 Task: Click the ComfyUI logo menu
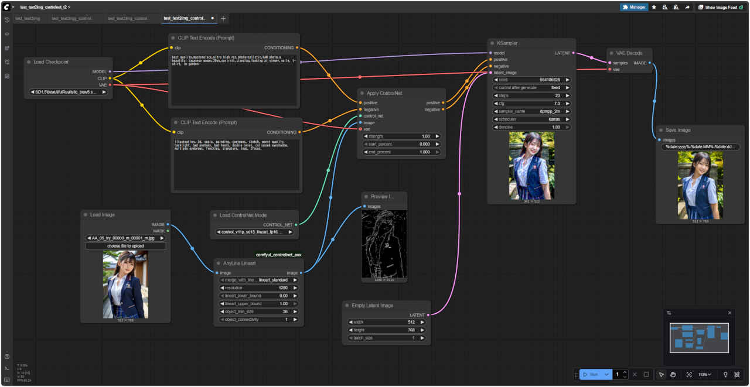pos(7,7)
